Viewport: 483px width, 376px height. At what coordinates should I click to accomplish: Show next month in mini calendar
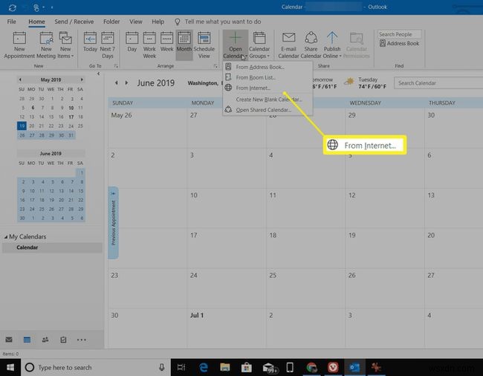(82, 80)
